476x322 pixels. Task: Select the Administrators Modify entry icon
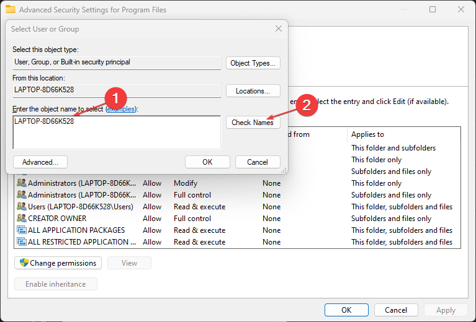click(22, 183)
